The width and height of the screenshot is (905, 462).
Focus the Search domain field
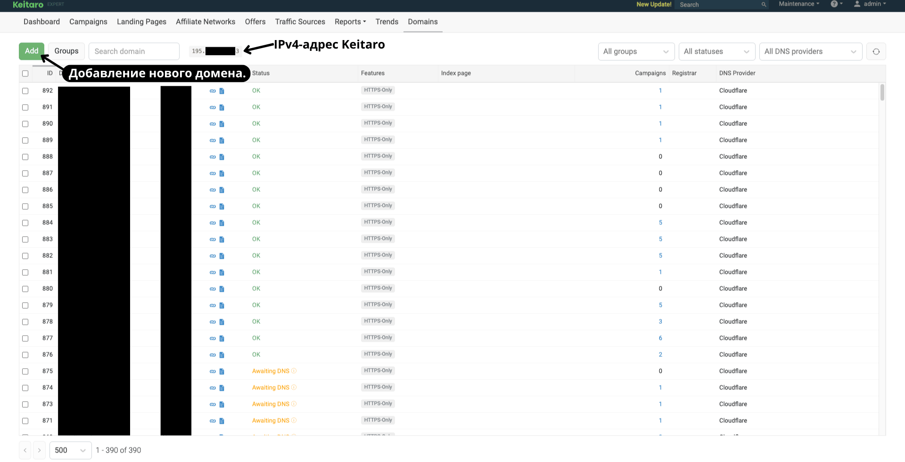(134, 51)
